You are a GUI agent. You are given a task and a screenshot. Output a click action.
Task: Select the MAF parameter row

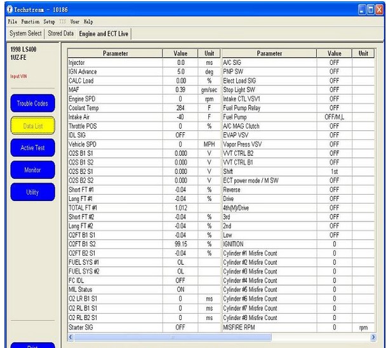[x=144, y=90]
